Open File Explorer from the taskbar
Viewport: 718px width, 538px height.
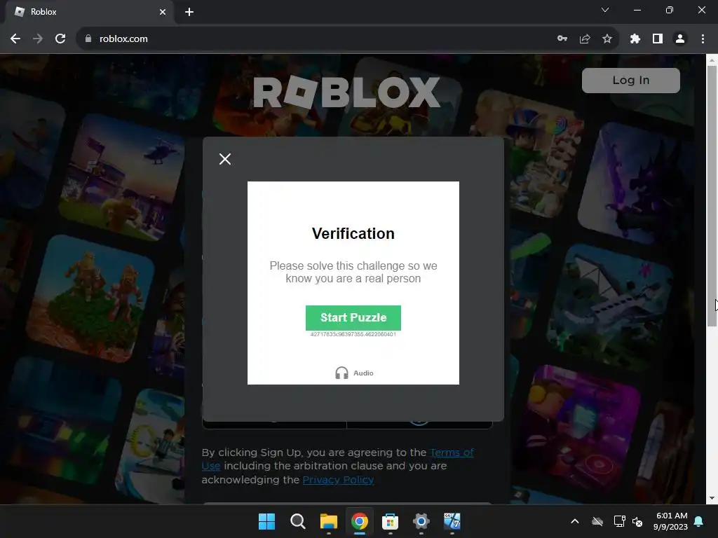(x=328, y=521)
